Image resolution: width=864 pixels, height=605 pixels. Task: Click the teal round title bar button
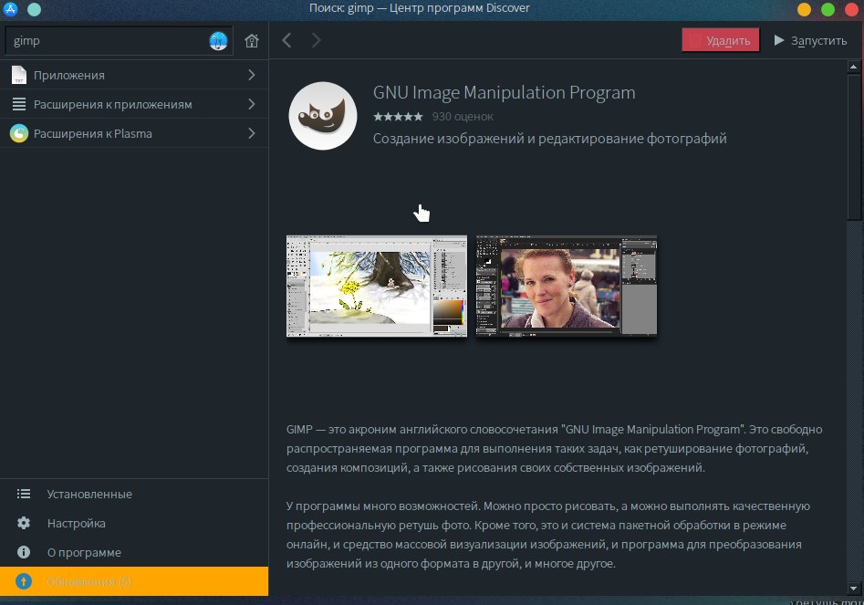coord(34,9)
